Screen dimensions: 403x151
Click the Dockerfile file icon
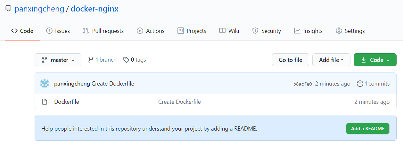[x=45, y=102]
